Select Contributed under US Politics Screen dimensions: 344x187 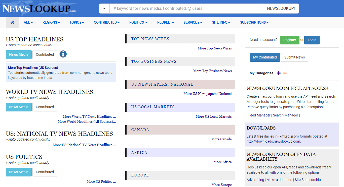(x=45, y=172)
